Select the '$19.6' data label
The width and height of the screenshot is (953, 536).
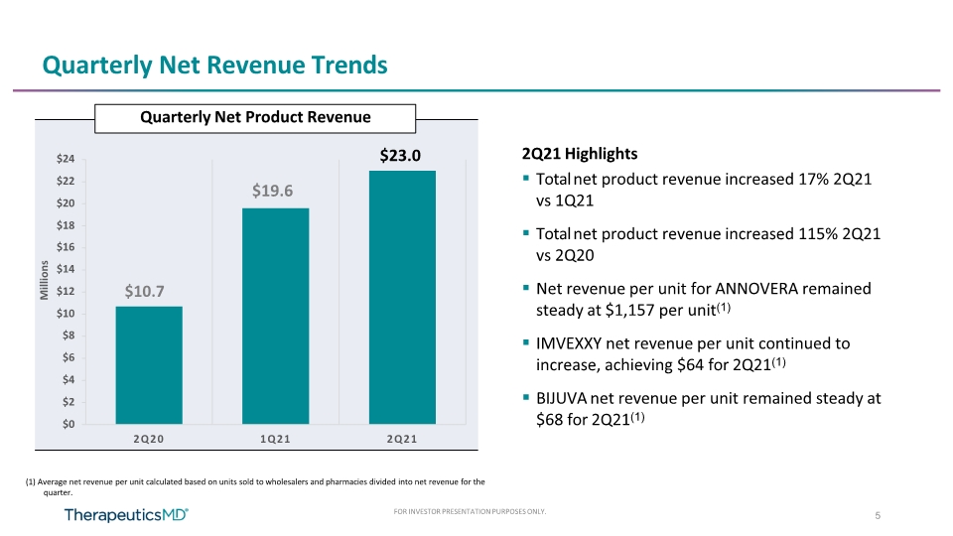click(272, 191)
